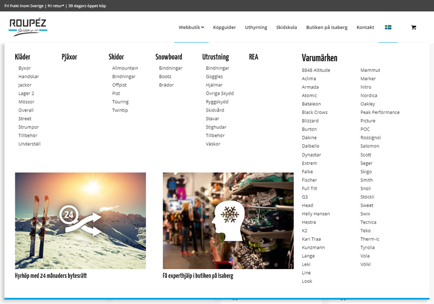Viewport: 434px width, 304px height.
Task: Open the Atomic brand
Action: 309,95
